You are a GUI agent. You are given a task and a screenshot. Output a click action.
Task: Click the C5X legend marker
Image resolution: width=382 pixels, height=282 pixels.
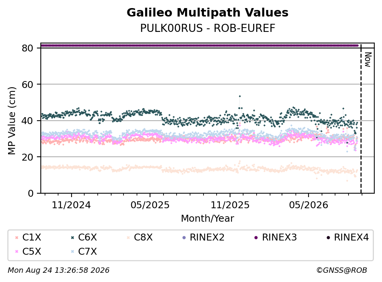[17, 252]
